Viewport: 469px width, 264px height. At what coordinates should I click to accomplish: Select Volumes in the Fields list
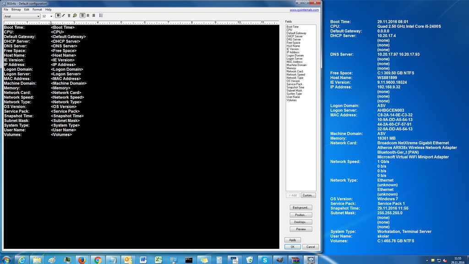coord(292,100)
